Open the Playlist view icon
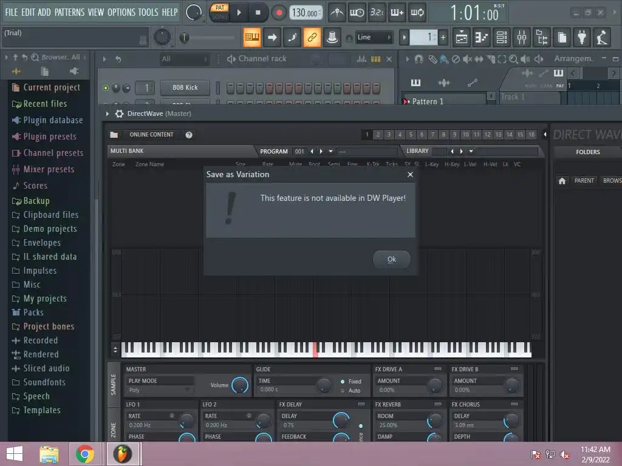Image resolution: width=622 pixels, height=466 pixels. (x=462, y=38)
